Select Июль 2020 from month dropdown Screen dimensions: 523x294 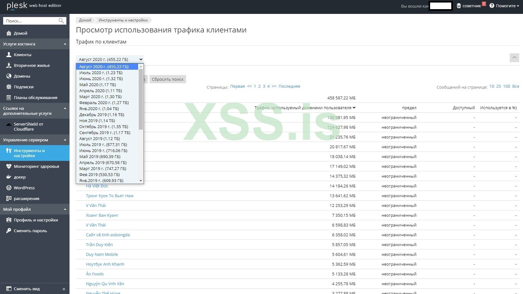pyautogui.click(x=101, y=73)
